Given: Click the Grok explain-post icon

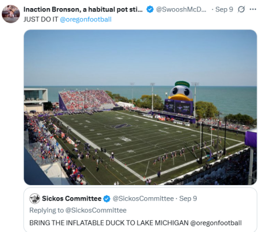Looking at the screenshot, I should point(241,9).
